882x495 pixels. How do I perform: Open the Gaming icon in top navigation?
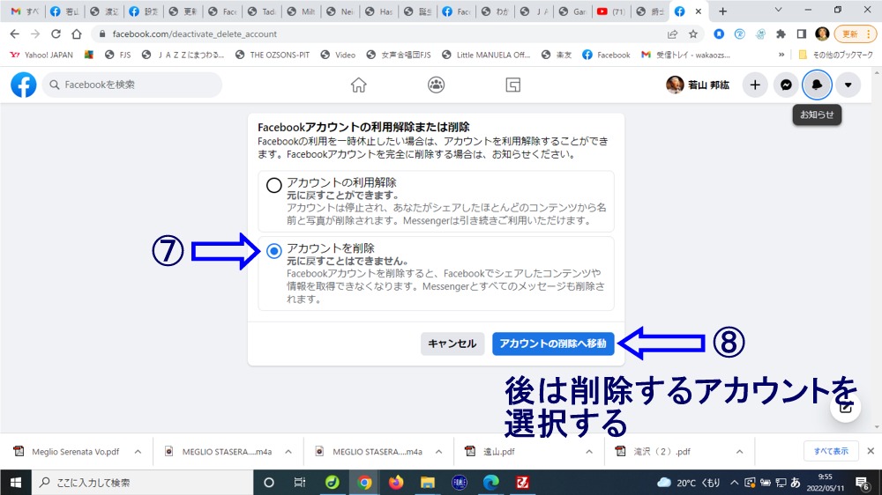[513, 85]
